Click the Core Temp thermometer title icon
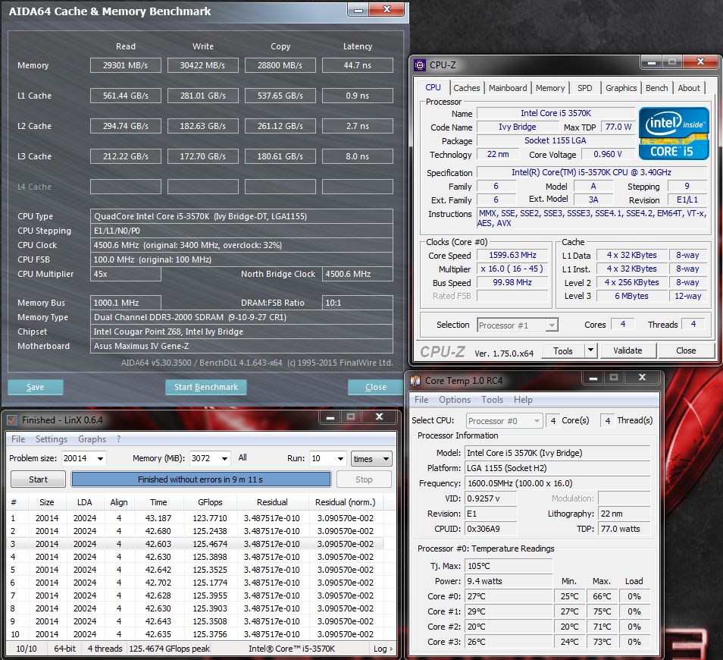Viewport: 723px width, 660px height. pyautogui.click(x=415, y=380)
